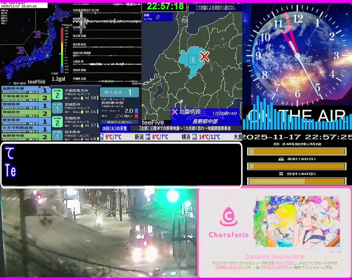Select the green 千葉県東方沖 M3.8 row
Image resolution: width=352 pixels, height=280 pixels.
26,98
